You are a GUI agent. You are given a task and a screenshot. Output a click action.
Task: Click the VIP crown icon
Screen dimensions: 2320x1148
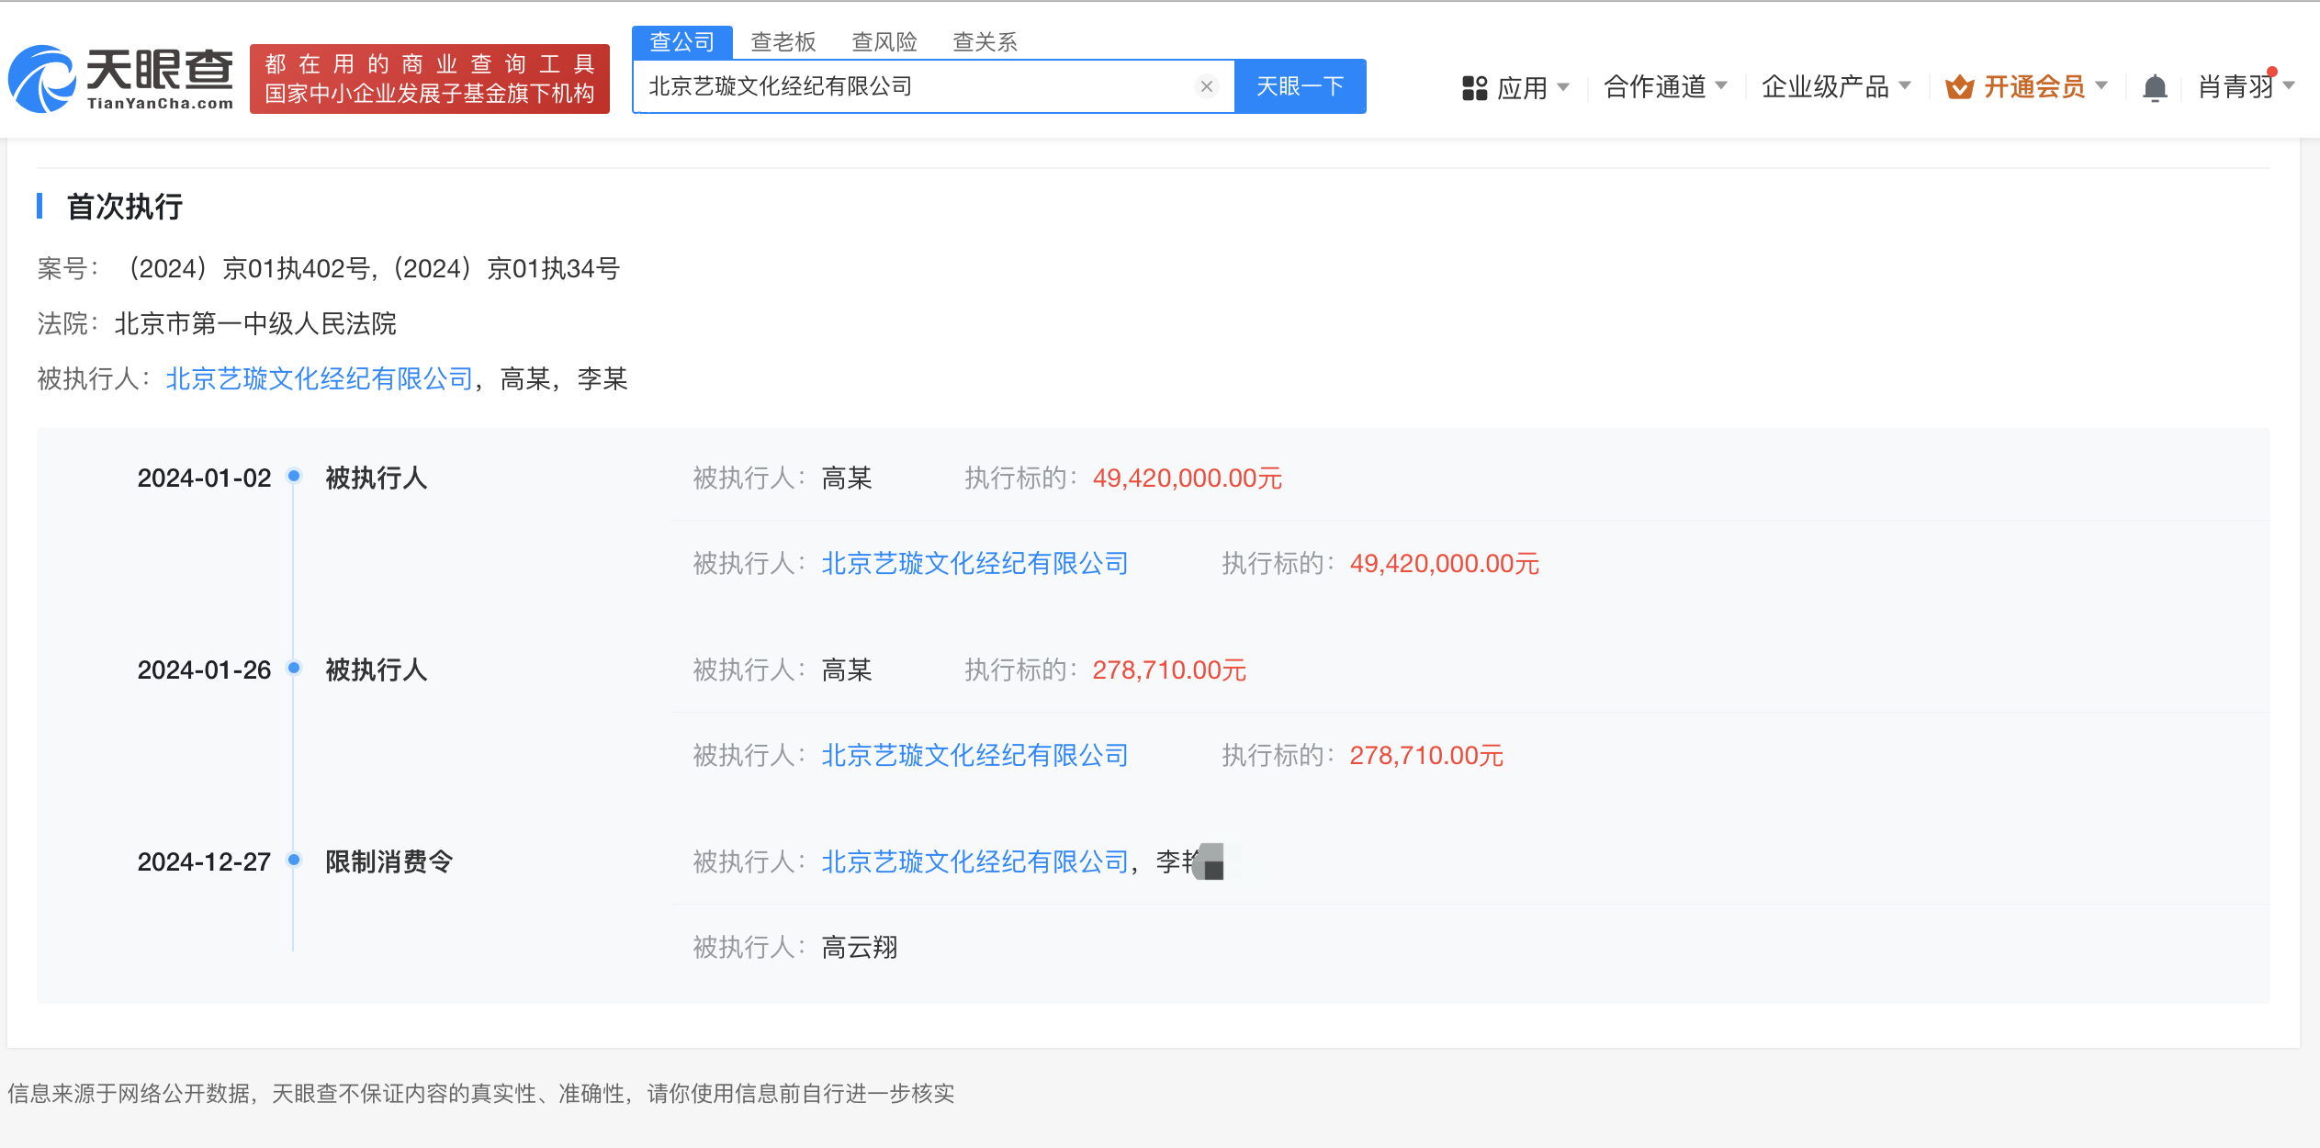click(1959, 87)
